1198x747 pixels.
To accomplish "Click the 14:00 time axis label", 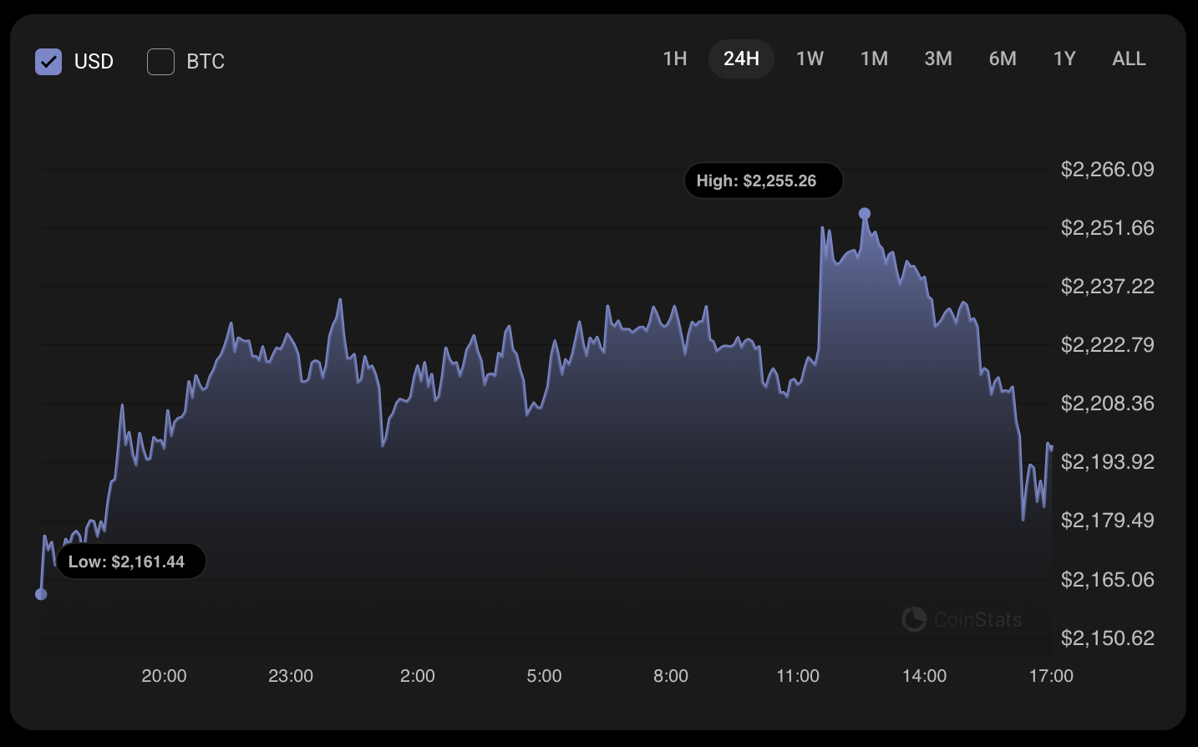I will pos(925,676).
